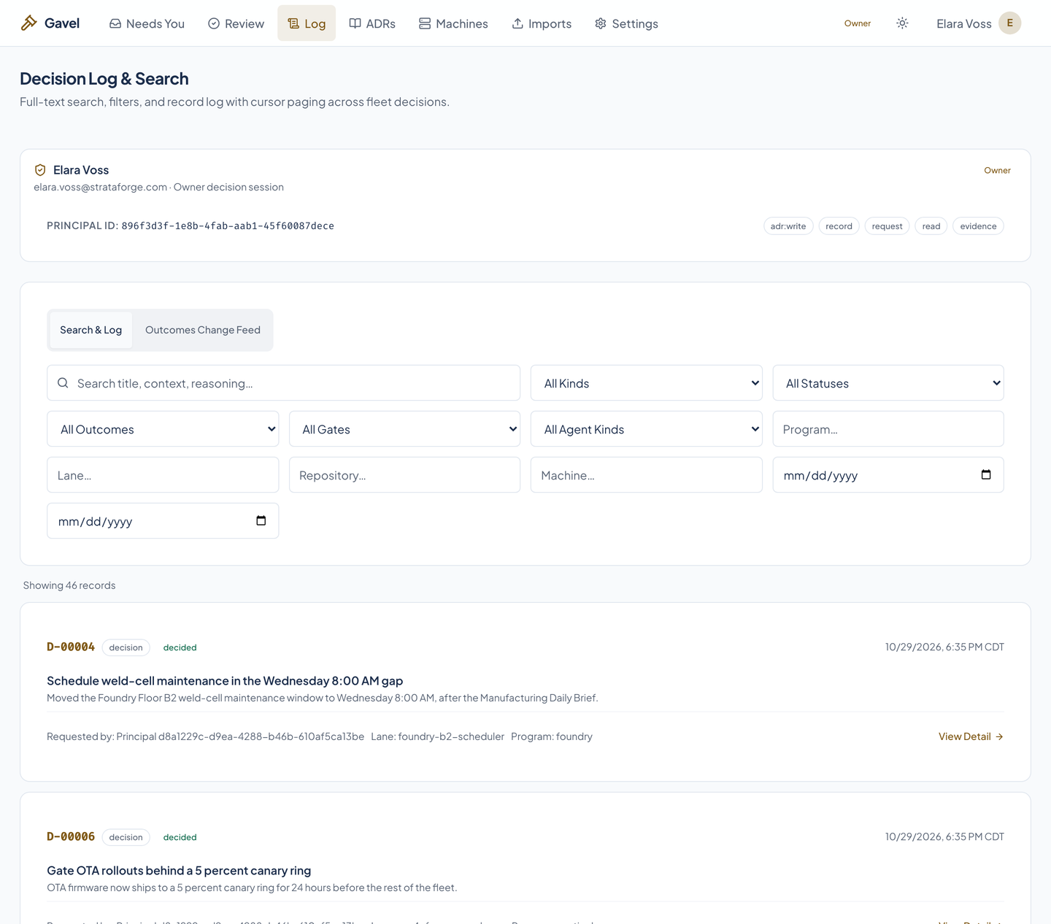
Task: Click the record scope badge
Action: coord(839,226)
